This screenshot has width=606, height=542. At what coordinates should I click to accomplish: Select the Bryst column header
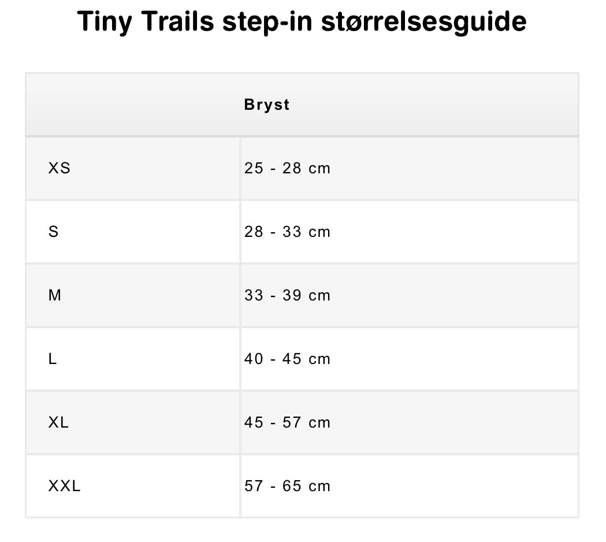267,105
